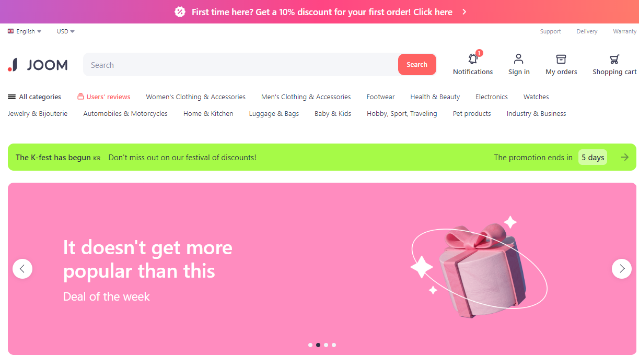
Task: Click the Sign in person icon
Action: coord(518,58)
